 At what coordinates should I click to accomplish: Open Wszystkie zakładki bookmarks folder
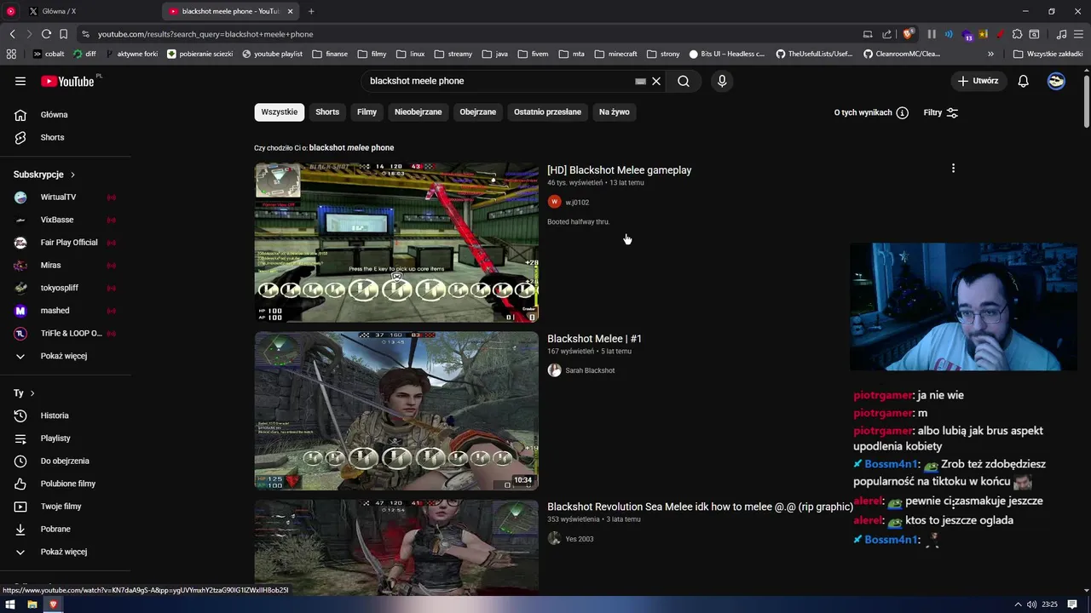pos(1048,54)
